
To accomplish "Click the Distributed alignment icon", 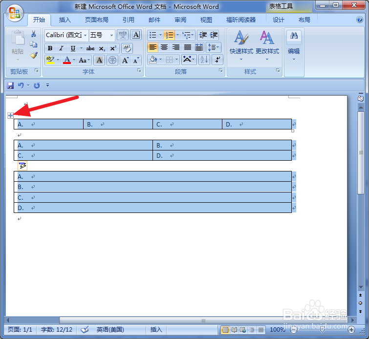I will click(x=199, y=47).
